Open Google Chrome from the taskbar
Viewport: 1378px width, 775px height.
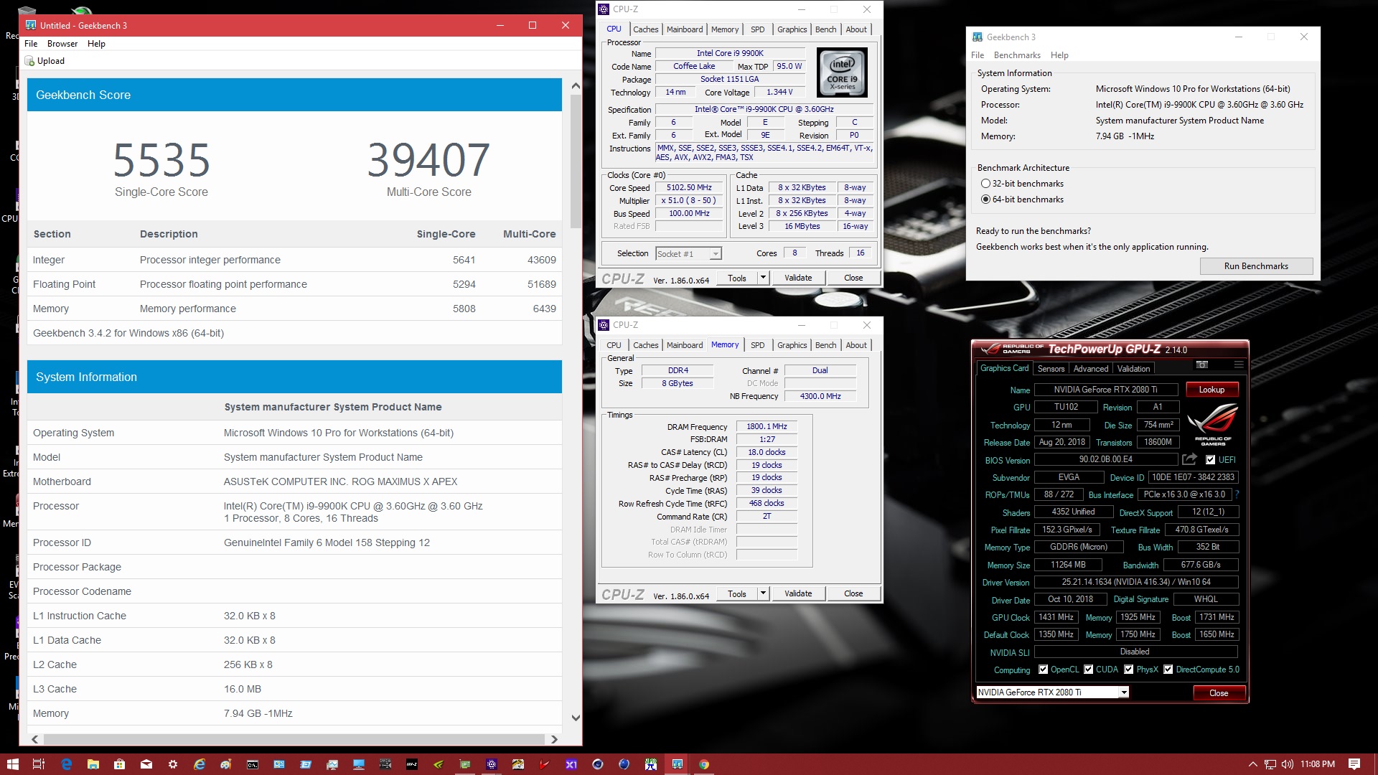tap(704, 764)
